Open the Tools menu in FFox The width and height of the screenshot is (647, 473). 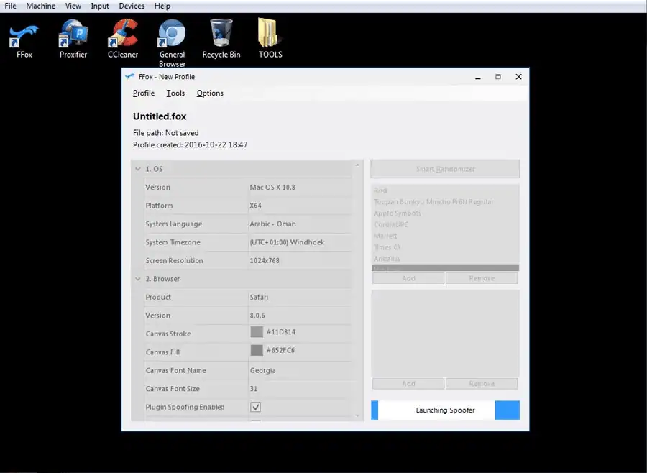[x=175, y=93]
